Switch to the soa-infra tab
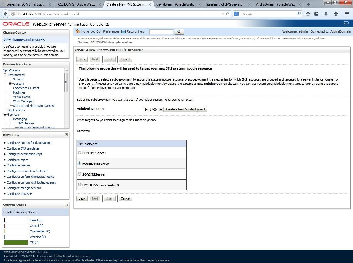This screenshot has height=263, width=353. [26, 4]
